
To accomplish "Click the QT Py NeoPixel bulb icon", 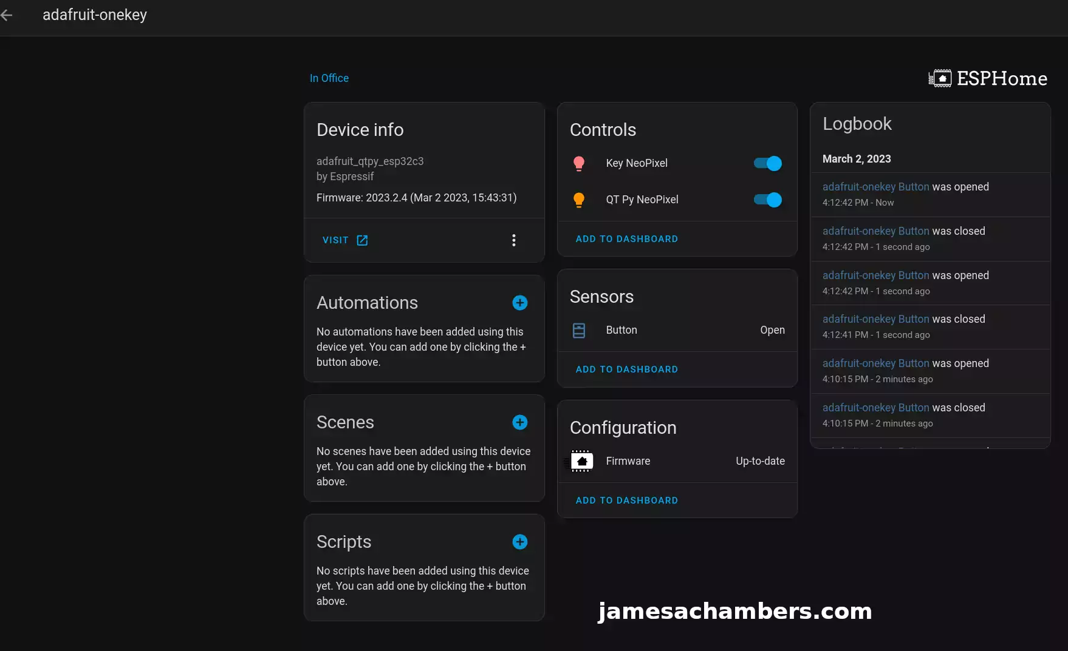I will pos(579,200).
